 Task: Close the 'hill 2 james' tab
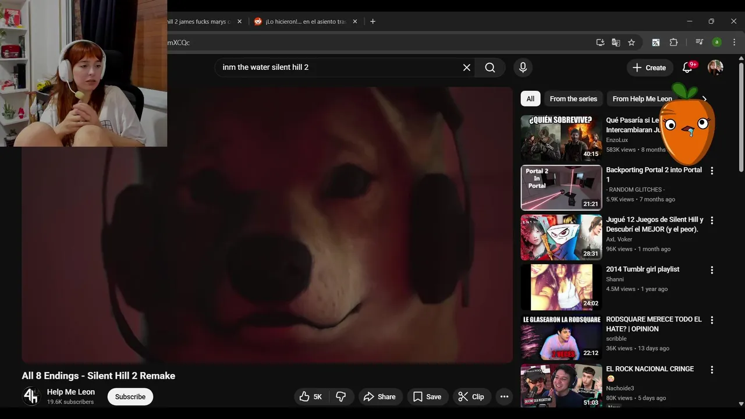click(239, 22)
